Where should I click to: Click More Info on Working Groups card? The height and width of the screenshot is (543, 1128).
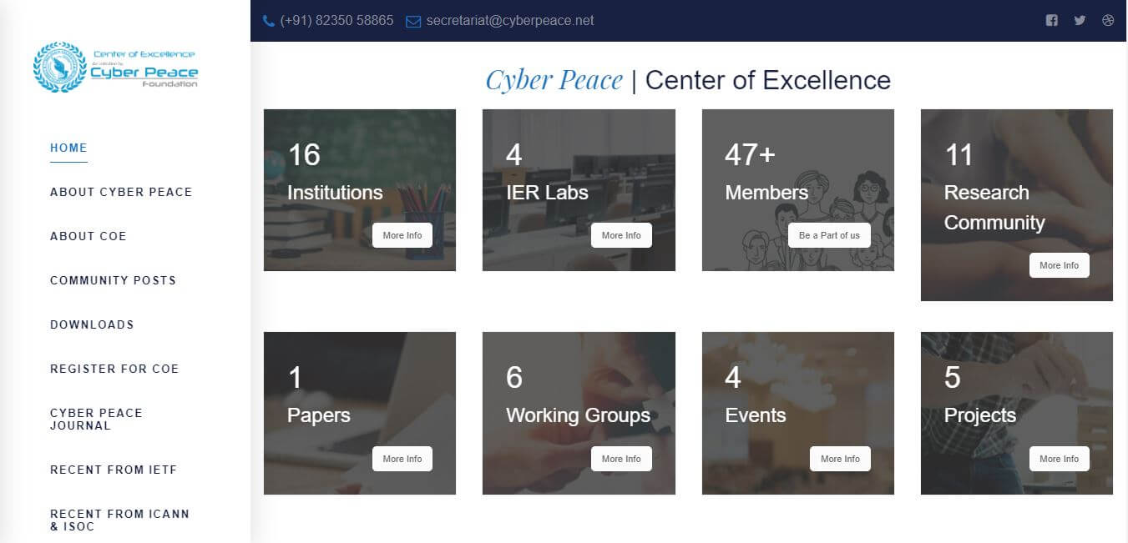(x=621, y=459)
